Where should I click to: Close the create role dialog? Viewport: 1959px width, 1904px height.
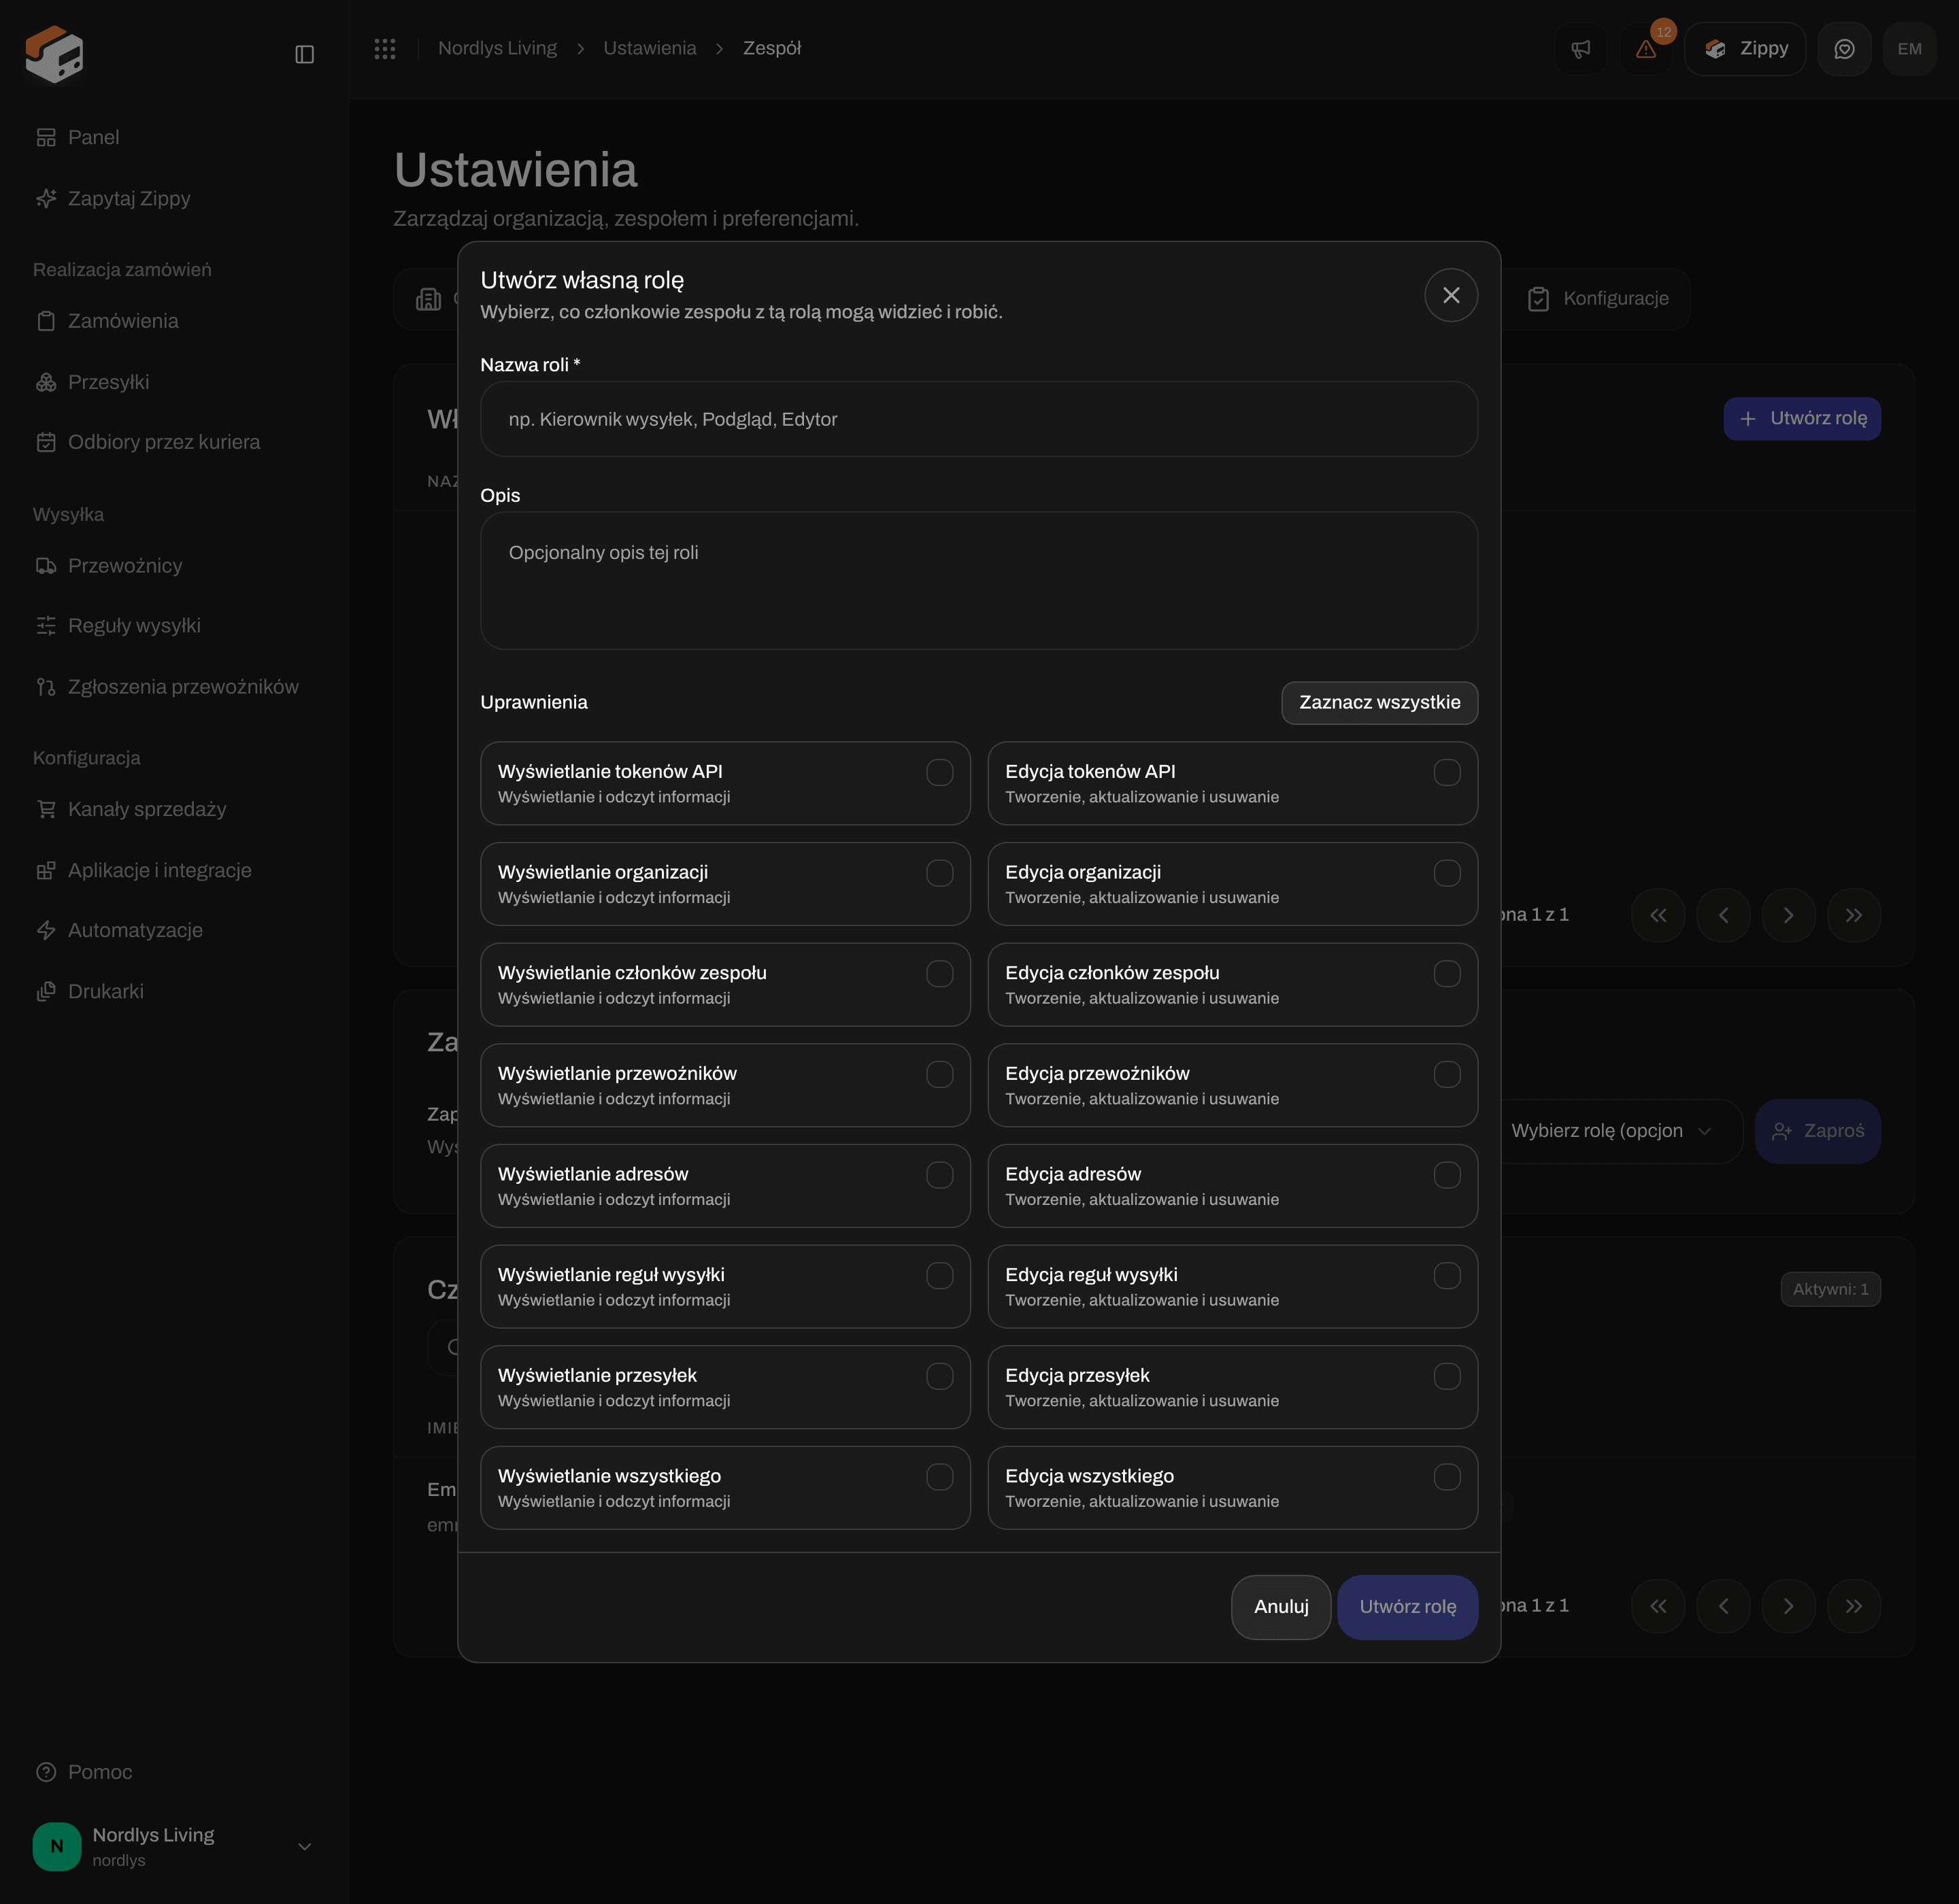click(x=1451, y=295)
